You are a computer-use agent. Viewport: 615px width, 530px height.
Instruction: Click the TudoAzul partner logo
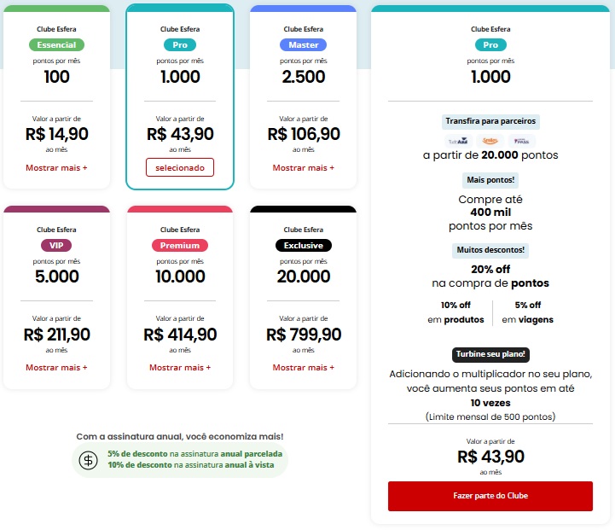tap(456, 140)
